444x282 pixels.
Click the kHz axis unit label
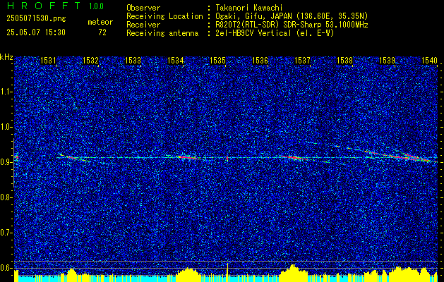[6, 57]
